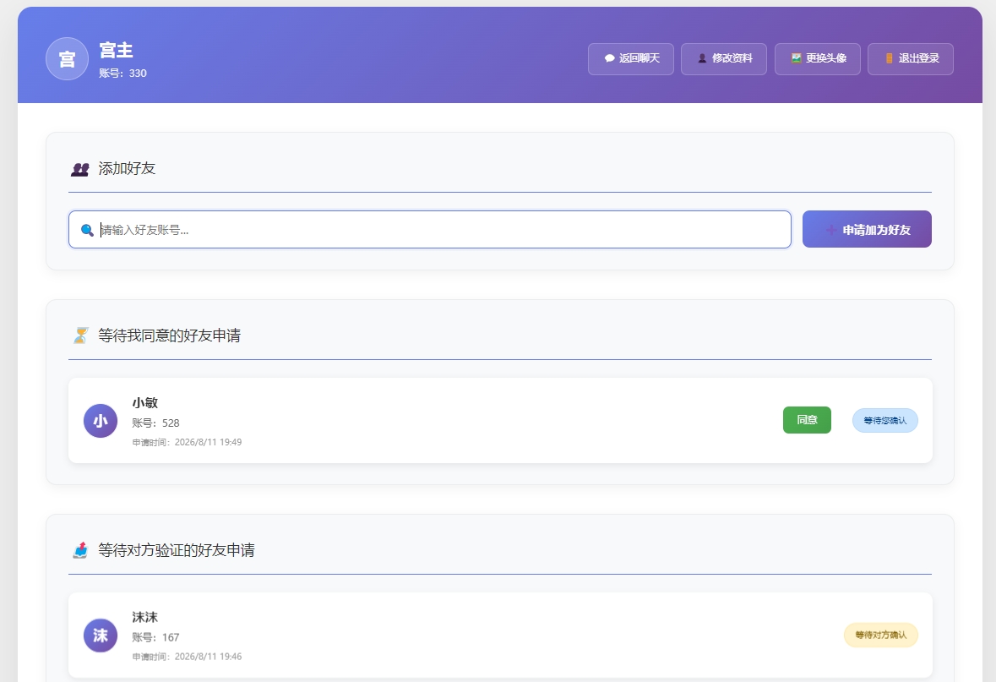Click the name 沫沫
The height and width of the screenshot is (682, 996).
(x=144, y=617)
